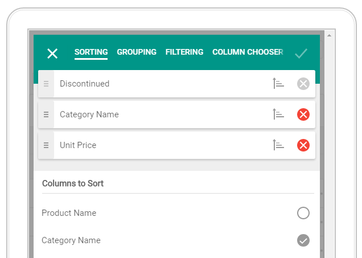Click the scrollbar up arrow
Viewport: 362px width, 258px height.
[x=328, y=35]
